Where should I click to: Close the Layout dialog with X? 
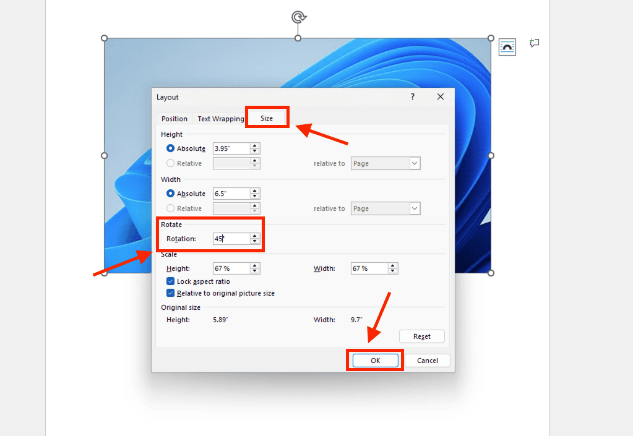[x=441, y=97]
